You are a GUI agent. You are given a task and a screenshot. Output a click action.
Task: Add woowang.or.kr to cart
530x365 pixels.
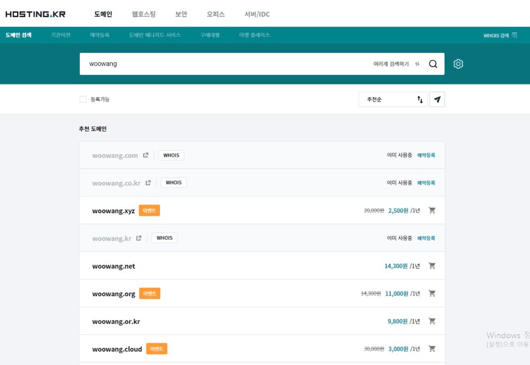[432, 322]
